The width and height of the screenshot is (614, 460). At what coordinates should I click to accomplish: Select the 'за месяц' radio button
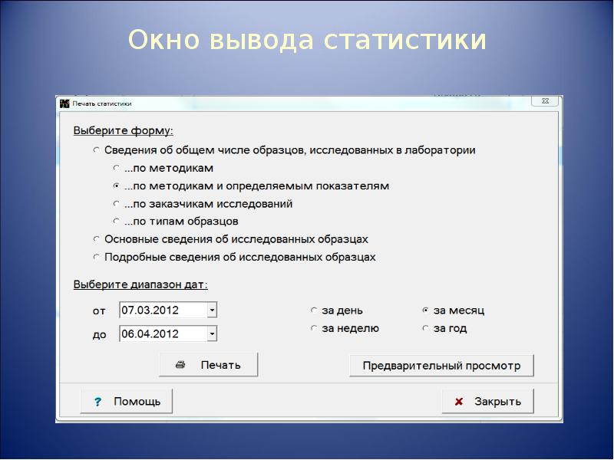(425, 311)
